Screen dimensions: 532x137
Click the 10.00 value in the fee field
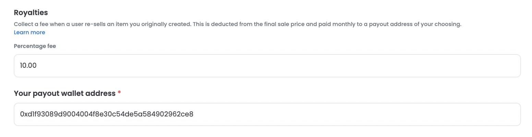(28, 65)
